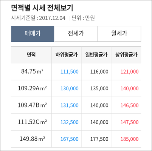Select the 109.29A m² area row
The width and height of the screenshot is (152, 151).
pos(76,88)
